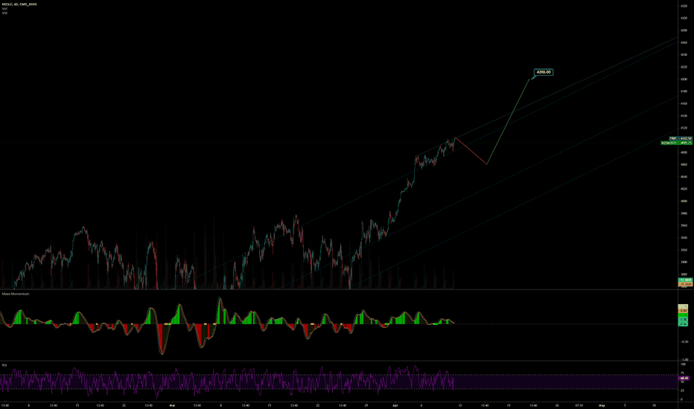The height and width of the screenshot is (409, 694).
Task: Click the Mar date label on time axis
Action: point(173,405)
